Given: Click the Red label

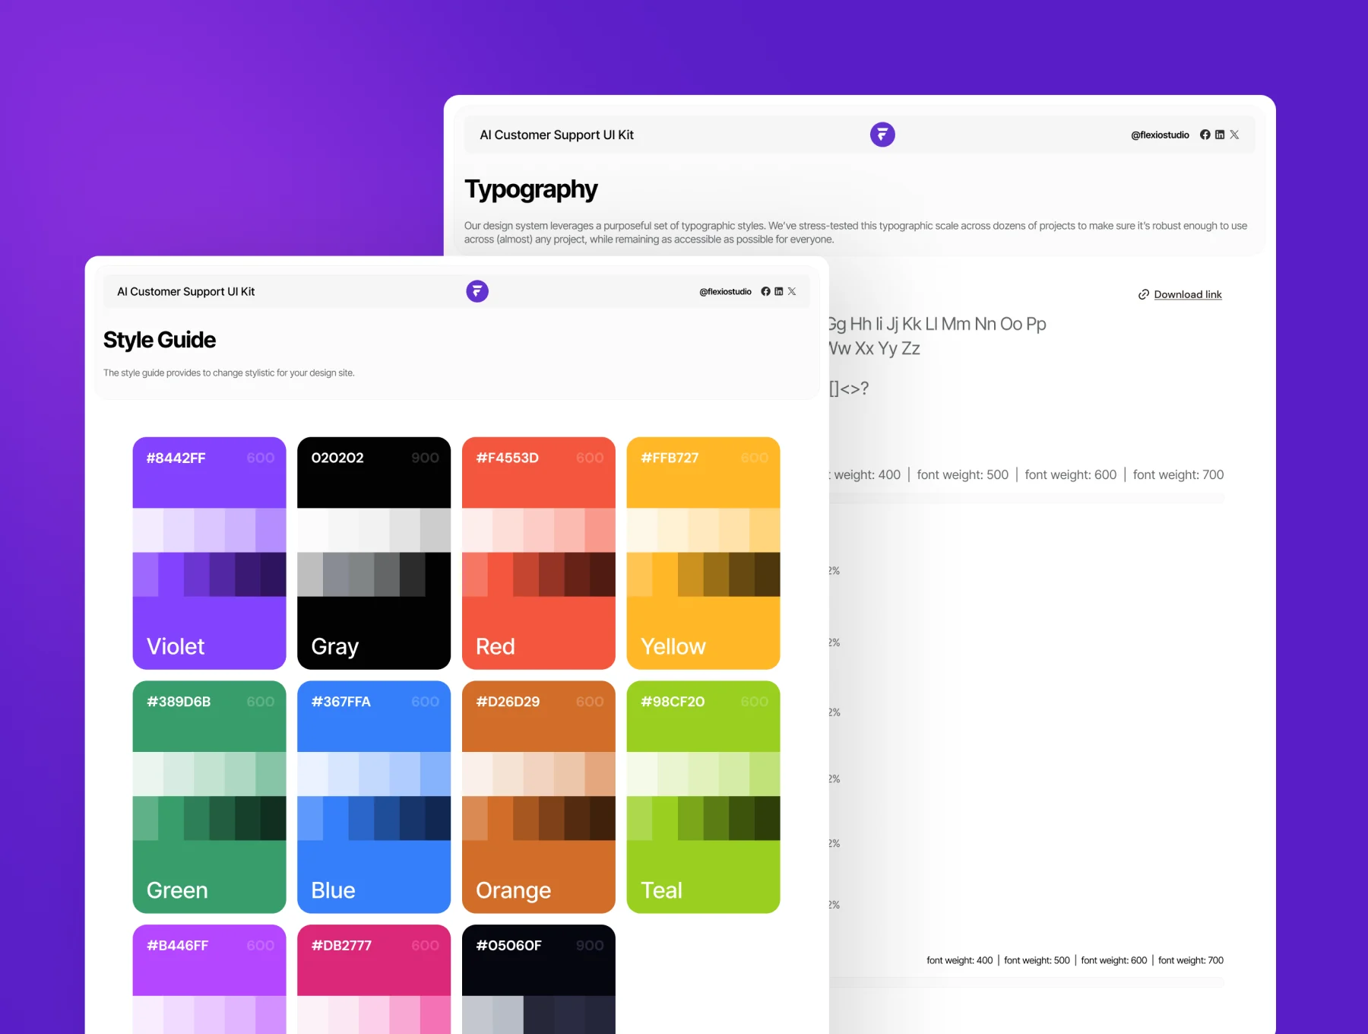Looking at the screenshot, I should (496, 646).
